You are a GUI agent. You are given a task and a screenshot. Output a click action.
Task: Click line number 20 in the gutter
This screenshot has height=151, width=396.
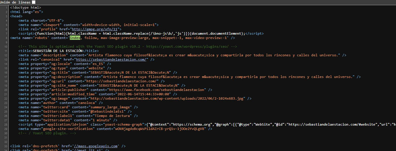(6, 90)
